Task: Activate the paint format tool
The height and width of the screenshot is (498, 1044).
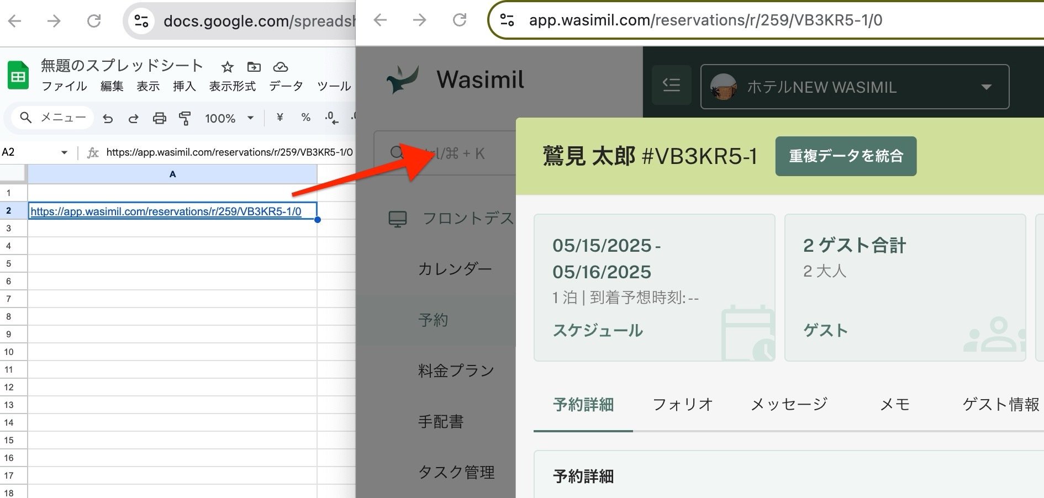Action: point(185,118)
